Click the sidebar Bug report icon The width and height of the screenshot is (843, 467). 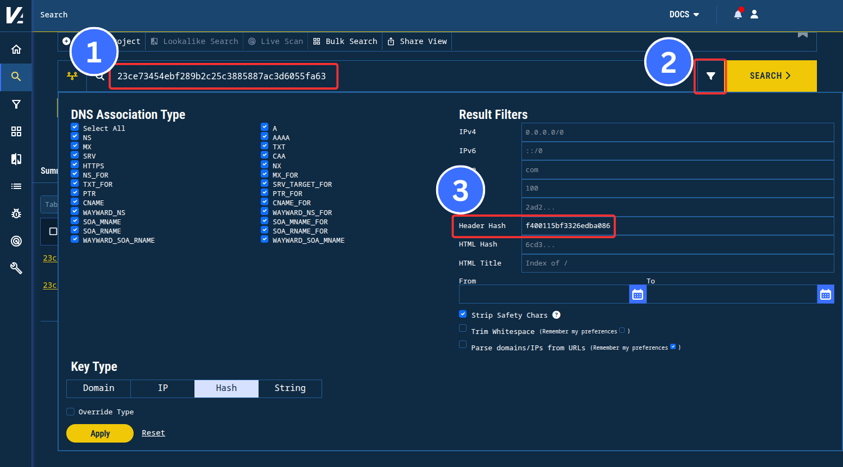16,213
